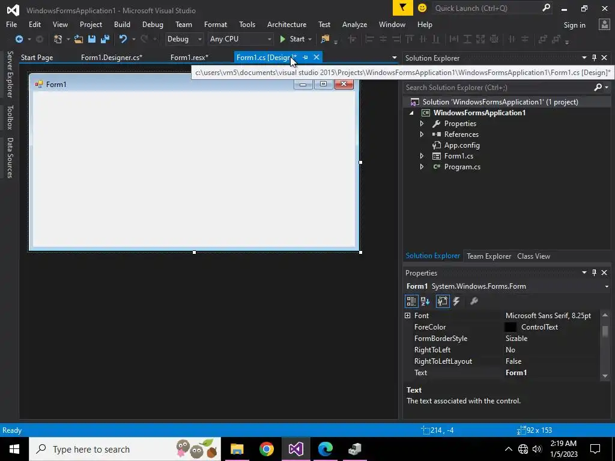Click the Properties grid scrollbar down arrow
Screen dimensions: 615x461
click(x=605, y=376)
